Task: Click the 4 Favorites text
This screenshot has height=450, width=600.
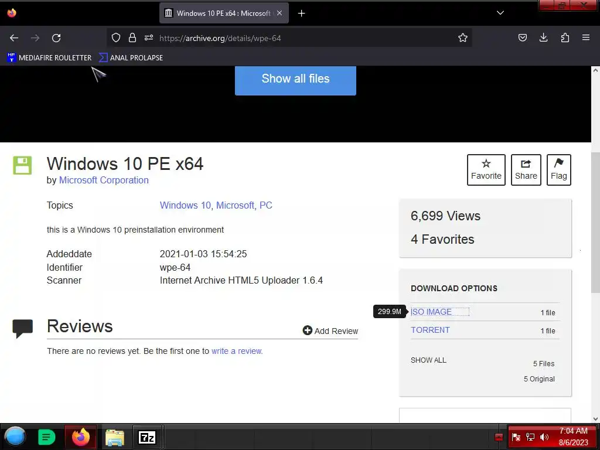Action: click(x=442, y=240)
